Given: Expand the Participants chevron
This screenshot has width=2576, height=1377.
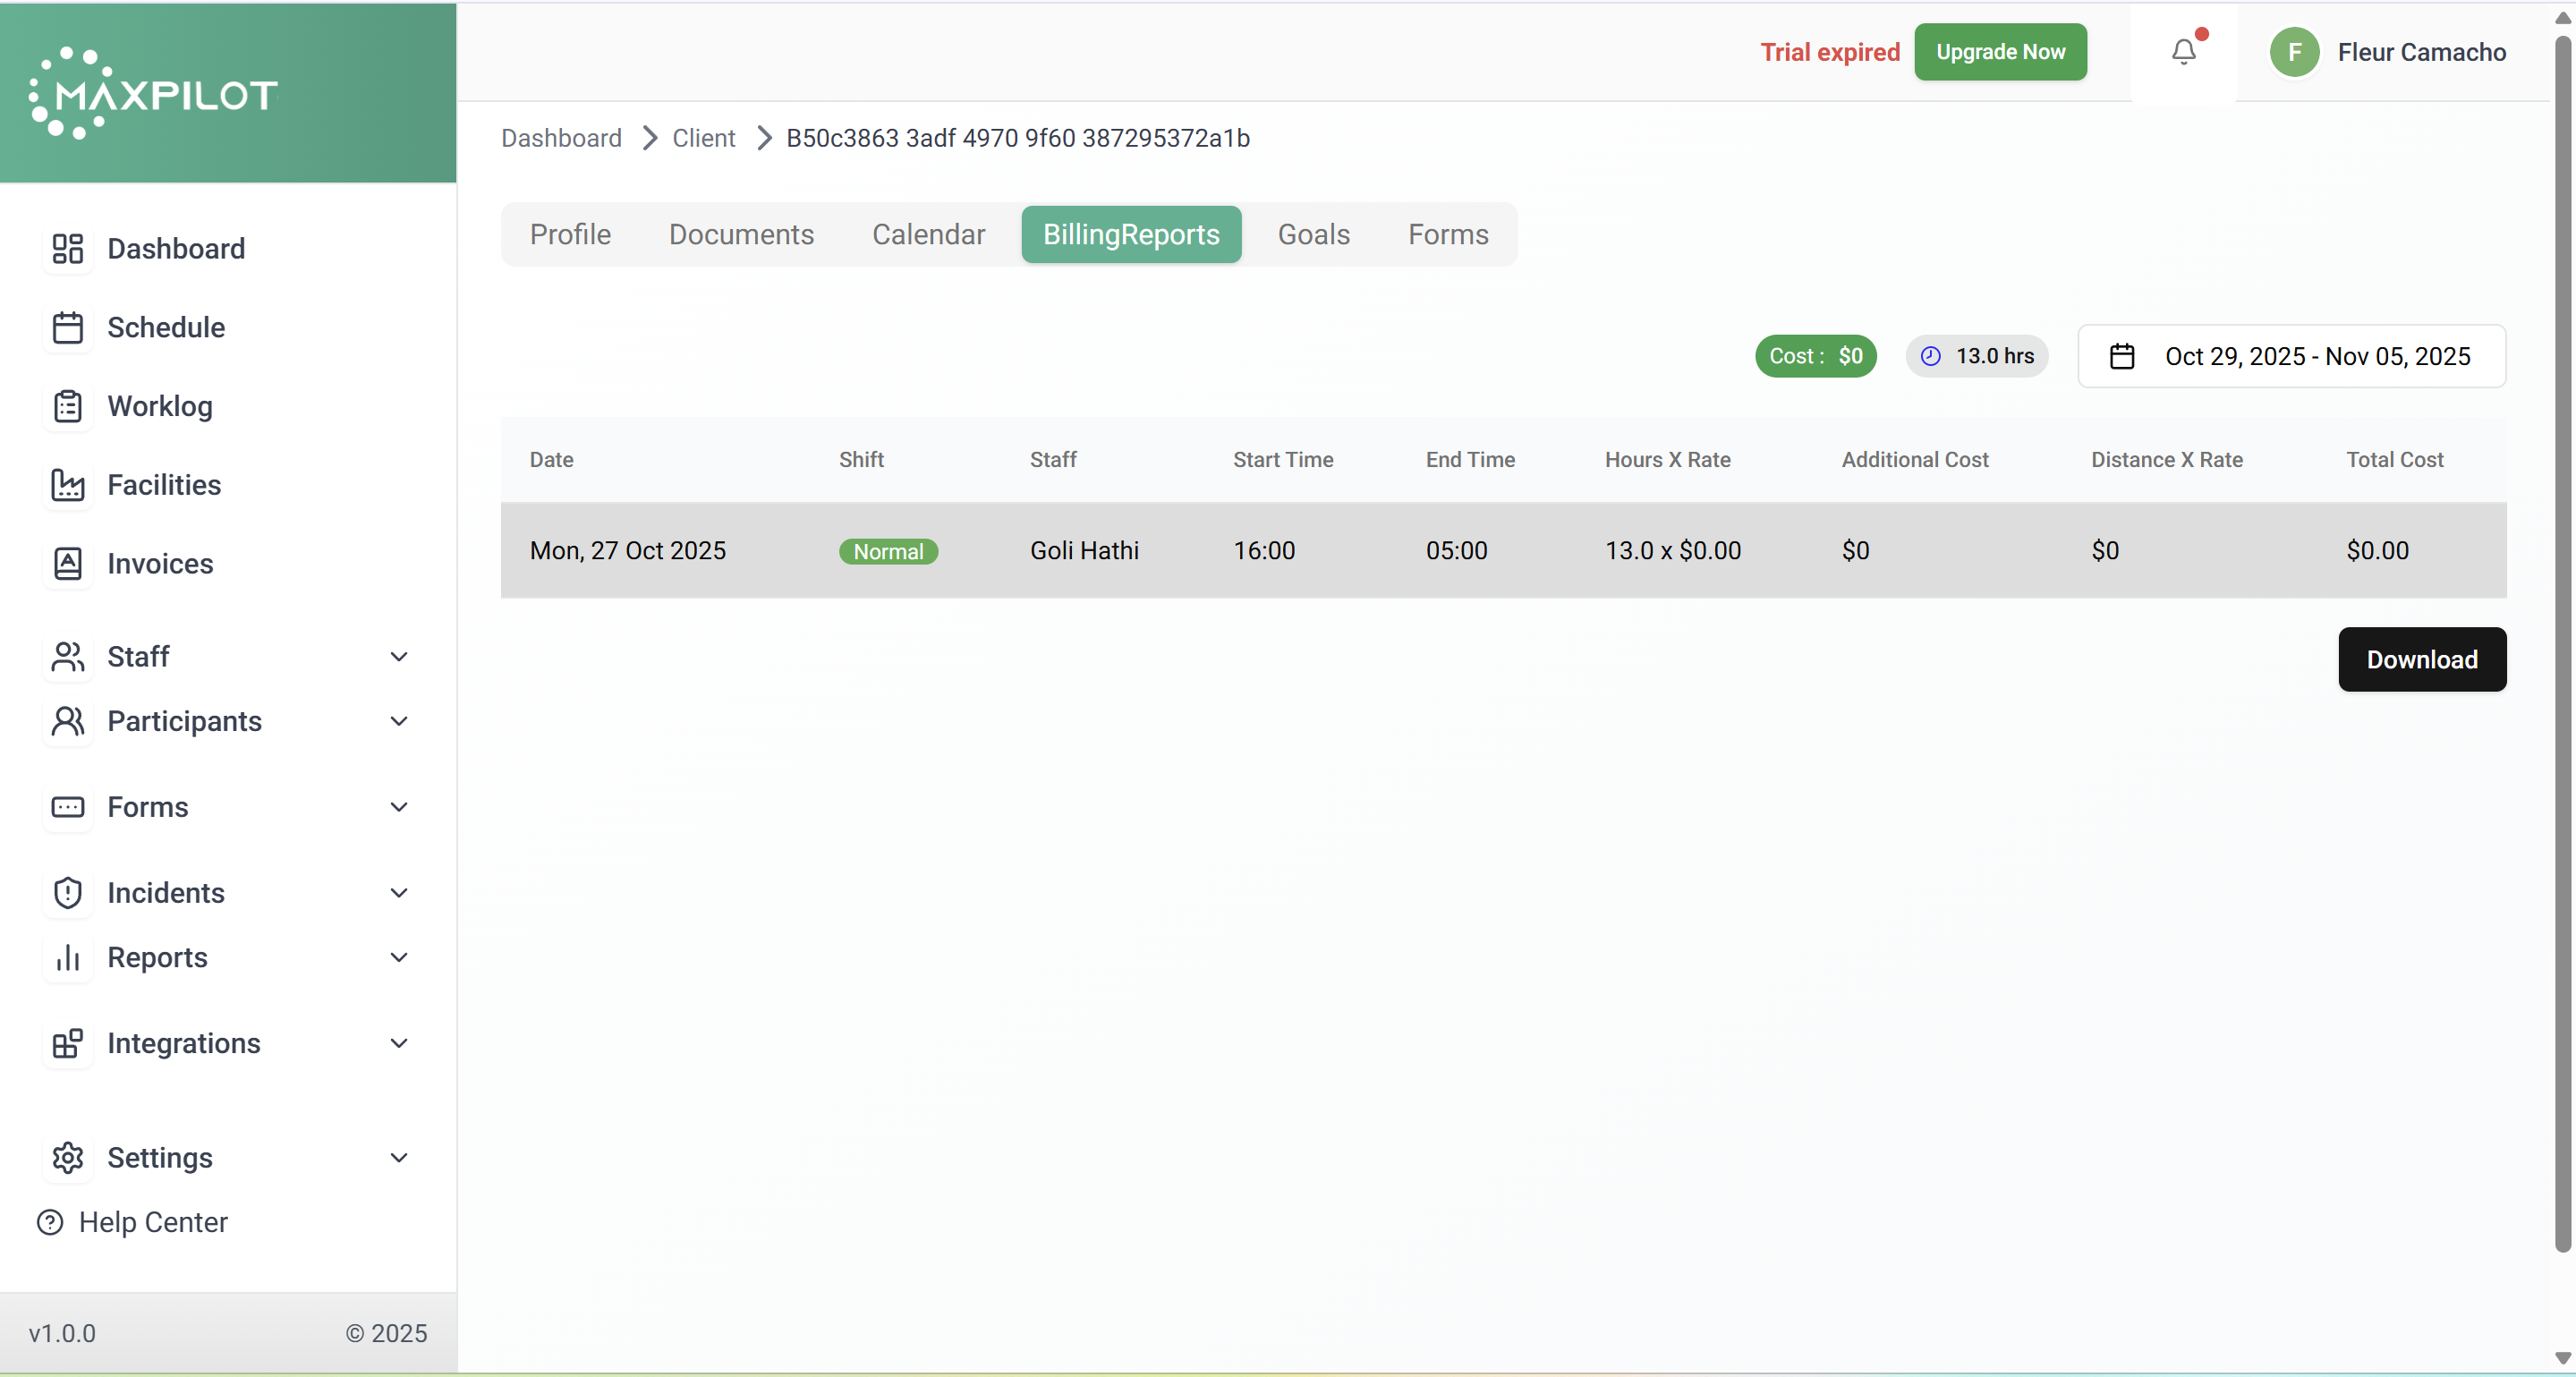Looking at the screenshot, I should pos(398,721).
